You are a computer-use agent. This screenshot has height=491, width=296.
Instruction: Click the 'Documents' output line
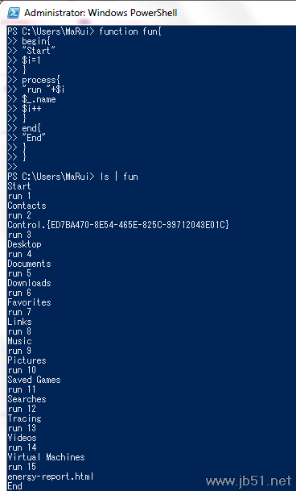(29, 264)
